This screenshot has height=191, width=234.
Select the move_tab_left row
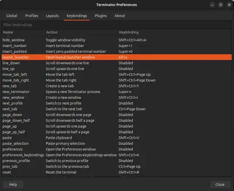point(117,74)
